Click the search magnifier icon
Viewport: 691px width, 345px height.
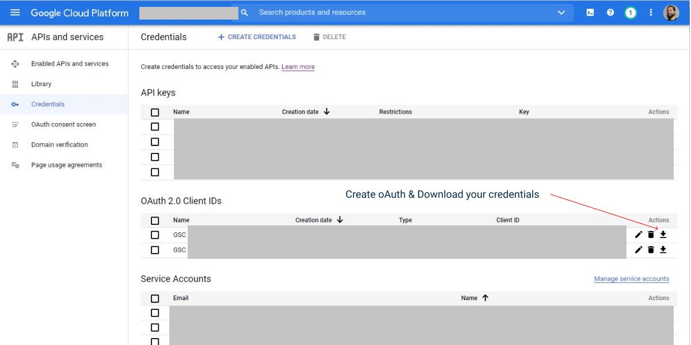(245, 13)
